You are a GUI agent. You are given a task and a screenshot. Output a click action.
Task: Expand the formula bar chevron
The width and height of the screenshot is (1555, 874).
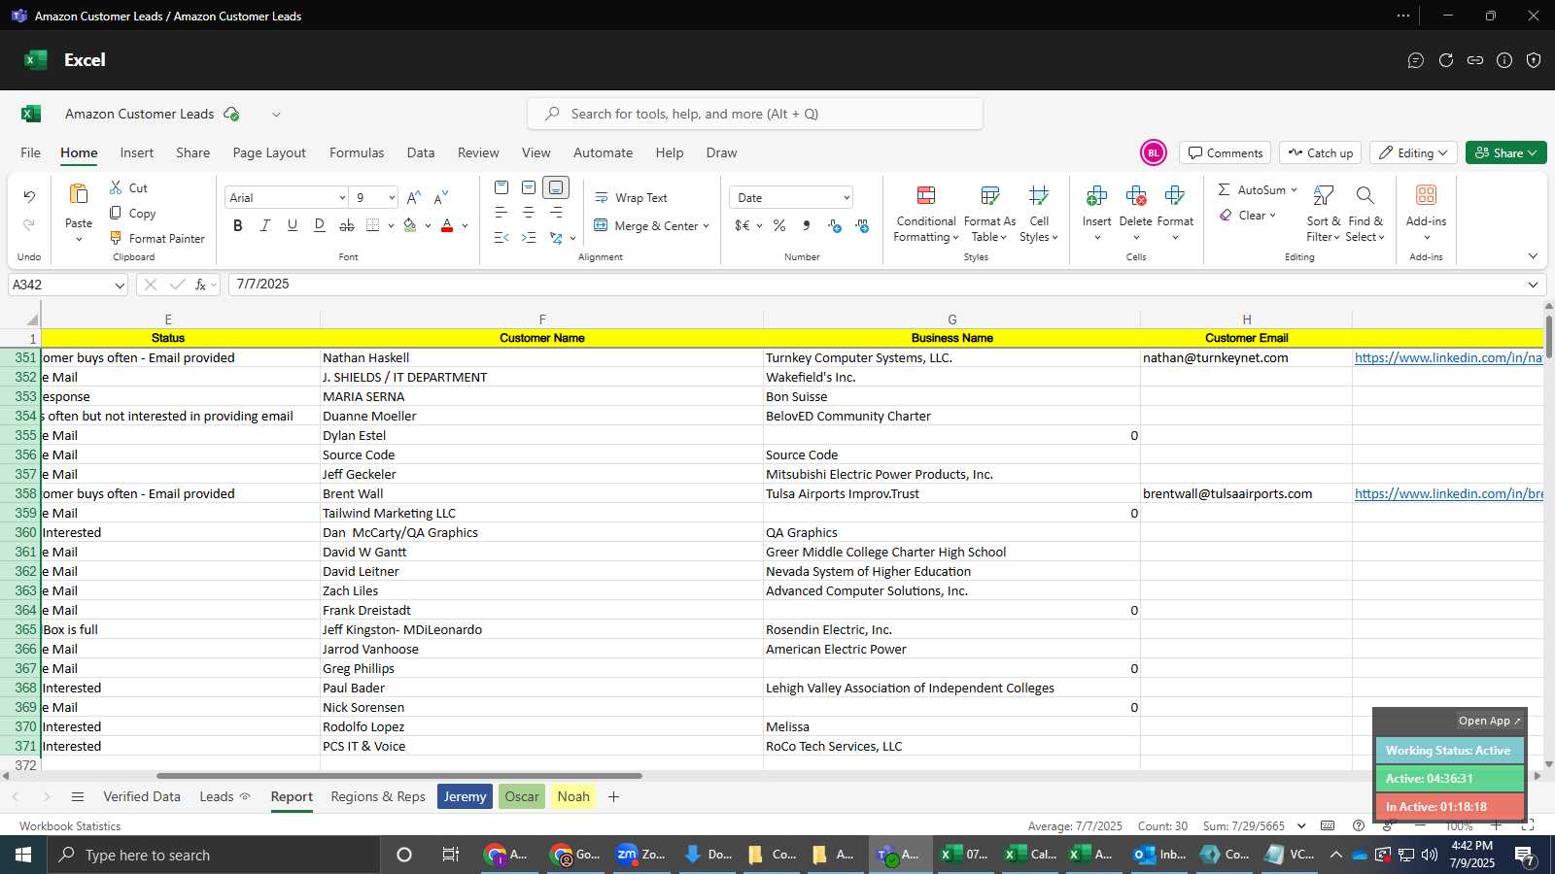1533,285
